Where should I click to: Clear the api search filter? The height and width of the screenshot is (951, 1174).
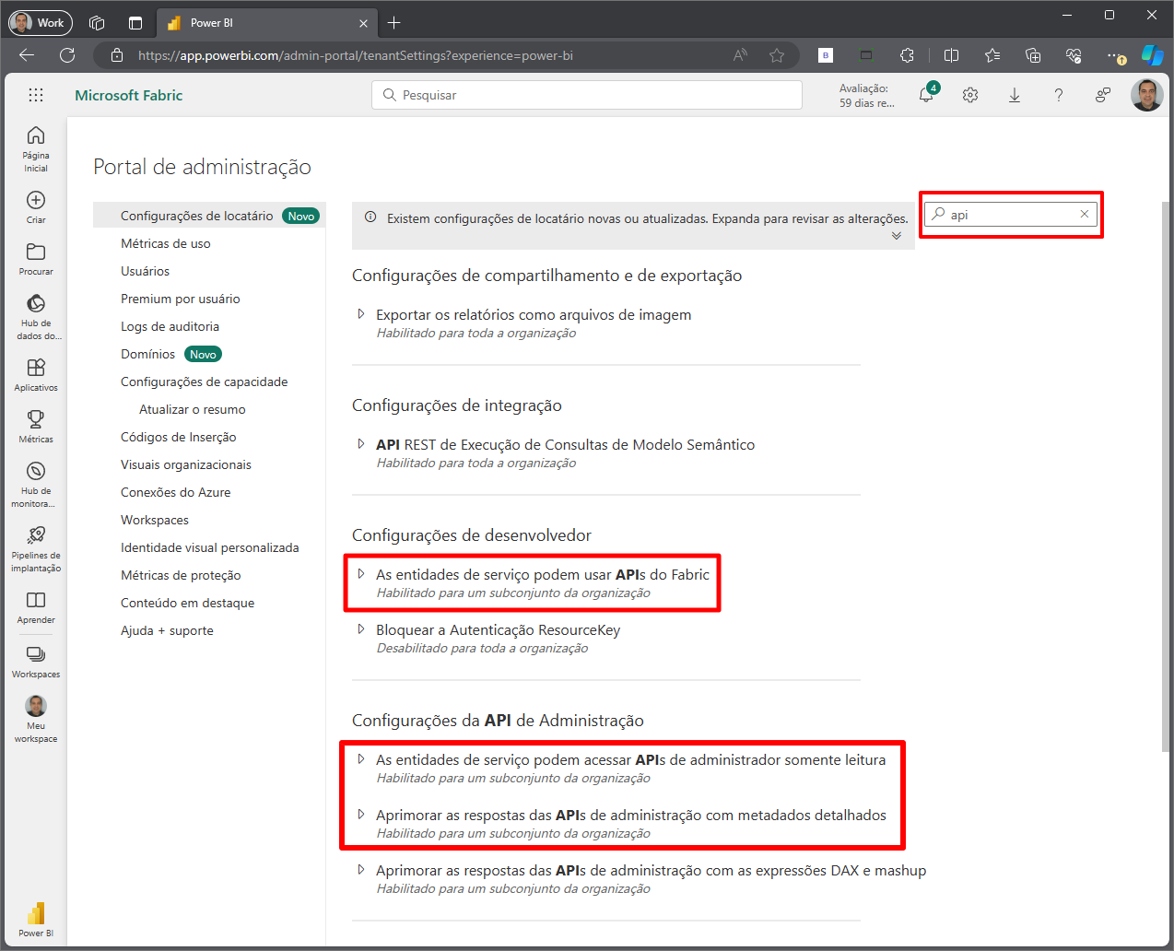pyautogui.click(x=1085, y=214)
